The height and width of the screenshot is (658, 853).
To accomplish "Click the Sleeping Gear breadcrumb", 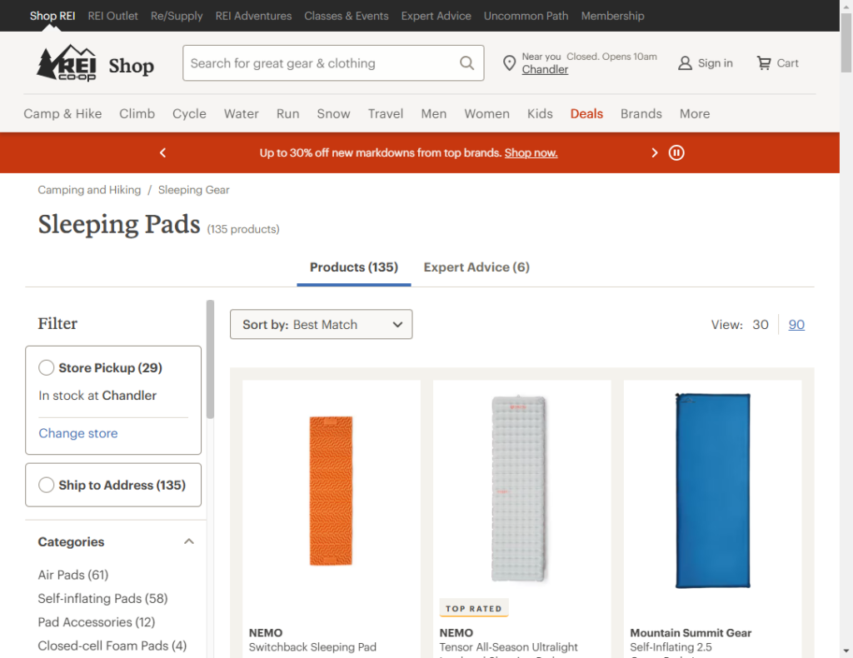I will [193, 190].
